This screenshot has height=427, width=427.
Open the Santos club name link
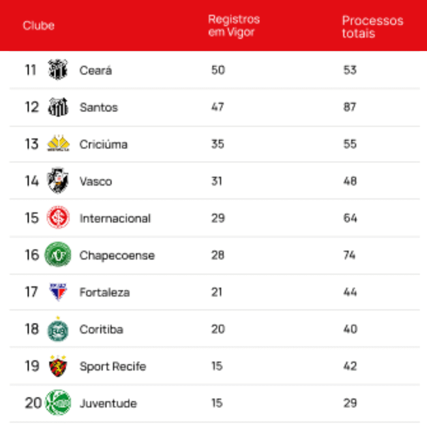[x=98, y=108]
